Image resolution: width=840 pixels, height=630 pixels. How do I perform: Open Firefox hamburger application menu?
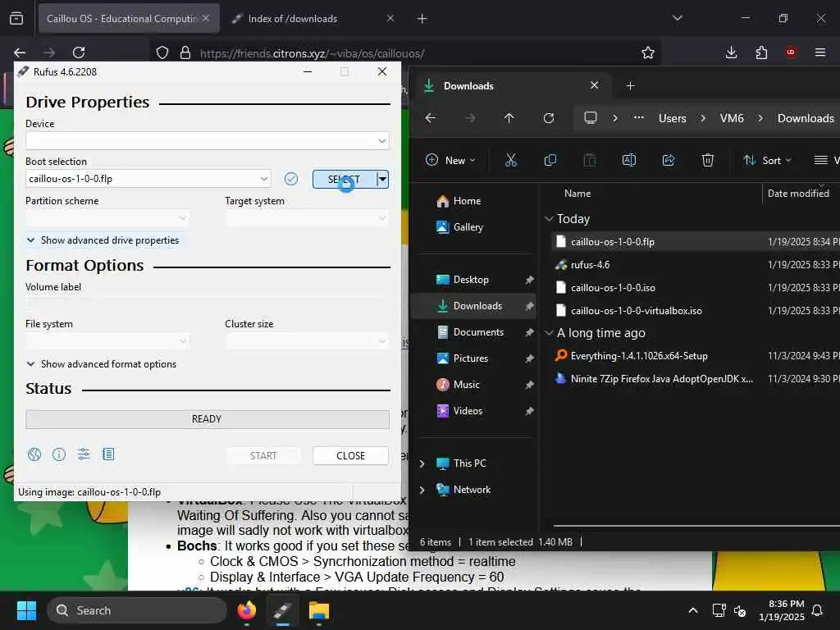click(820, 52)
